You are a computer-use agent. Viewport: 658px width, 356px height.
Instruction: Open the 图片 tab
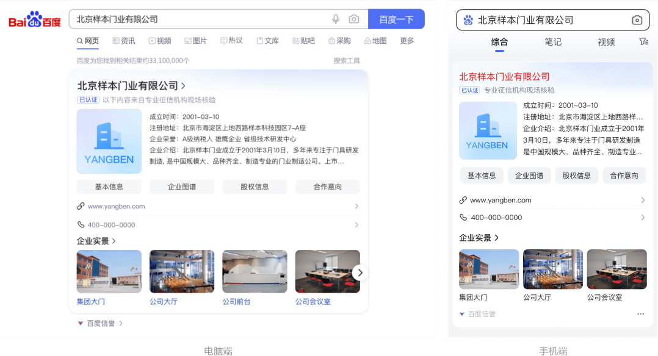coord(195,41)
